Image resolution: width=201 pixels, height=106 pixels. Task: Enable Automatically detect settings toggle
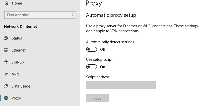pyautogui.click(x=92, y=49)
